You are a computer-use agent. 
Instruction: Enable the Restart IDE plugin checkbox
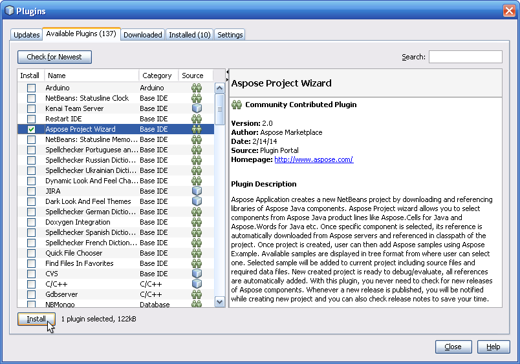tap(31, 119)
